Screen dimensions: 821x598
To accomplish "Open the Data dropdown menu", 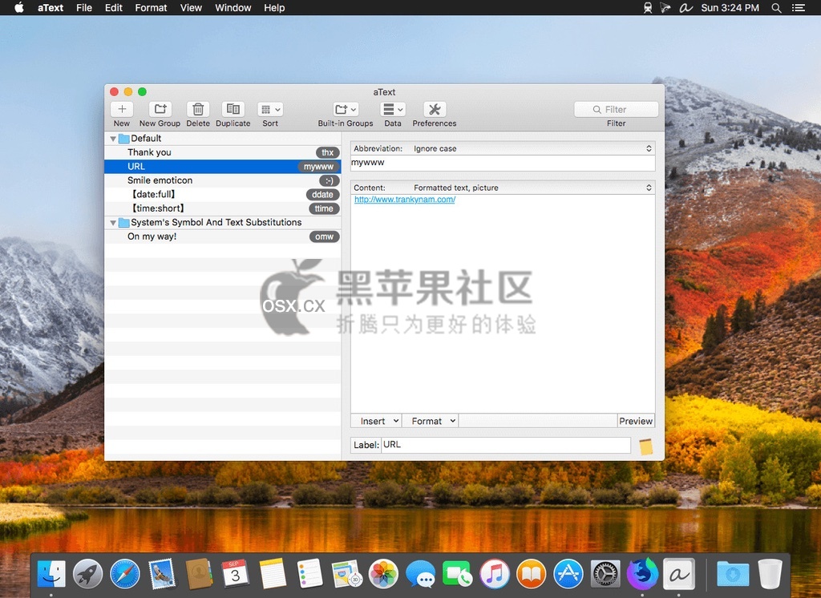I will pos(393,110).
